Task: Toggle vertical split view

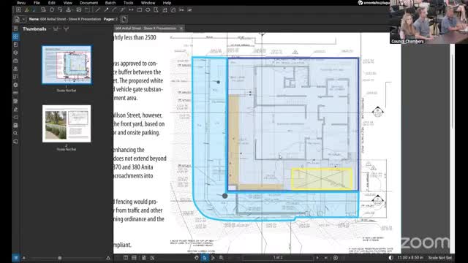Action: click(x=126, y=258)
